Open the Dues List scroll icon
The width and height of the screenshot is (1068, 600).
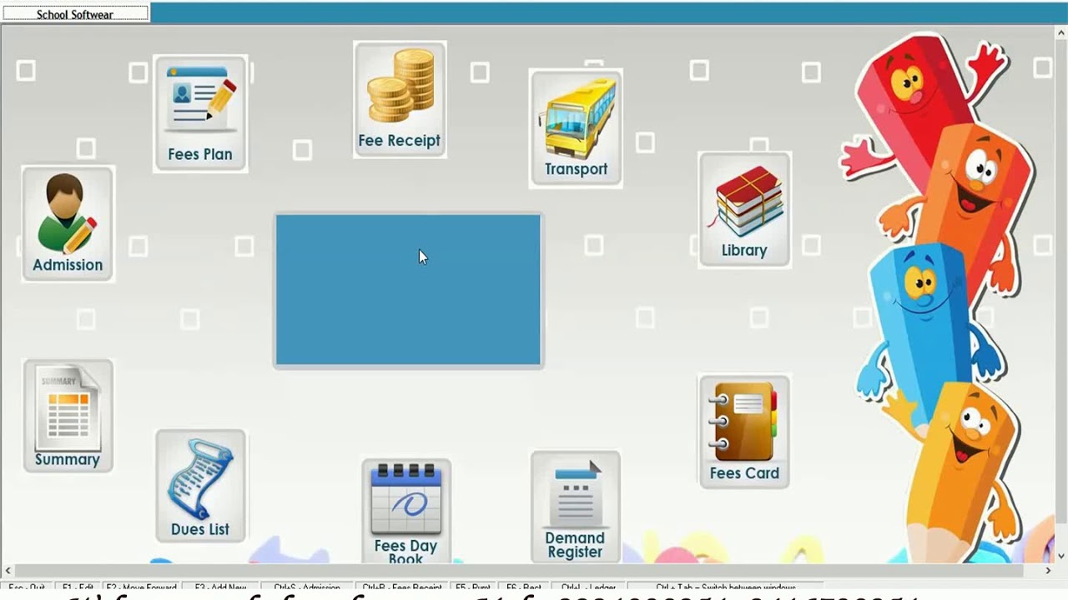(200, 486)
